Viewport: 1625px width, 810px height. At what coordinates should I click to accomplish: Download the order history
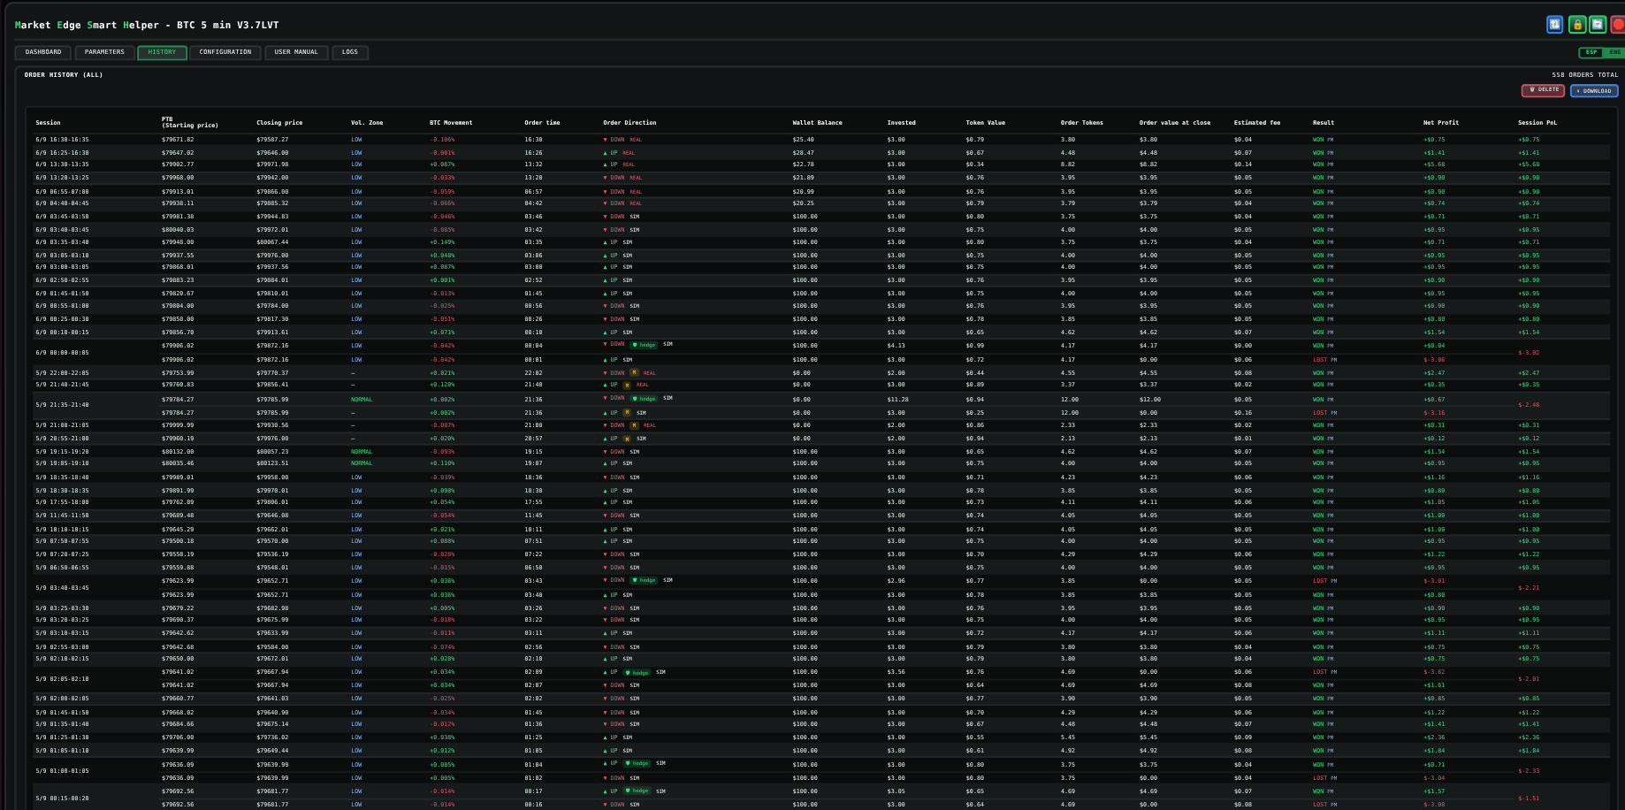(1594, 90)
